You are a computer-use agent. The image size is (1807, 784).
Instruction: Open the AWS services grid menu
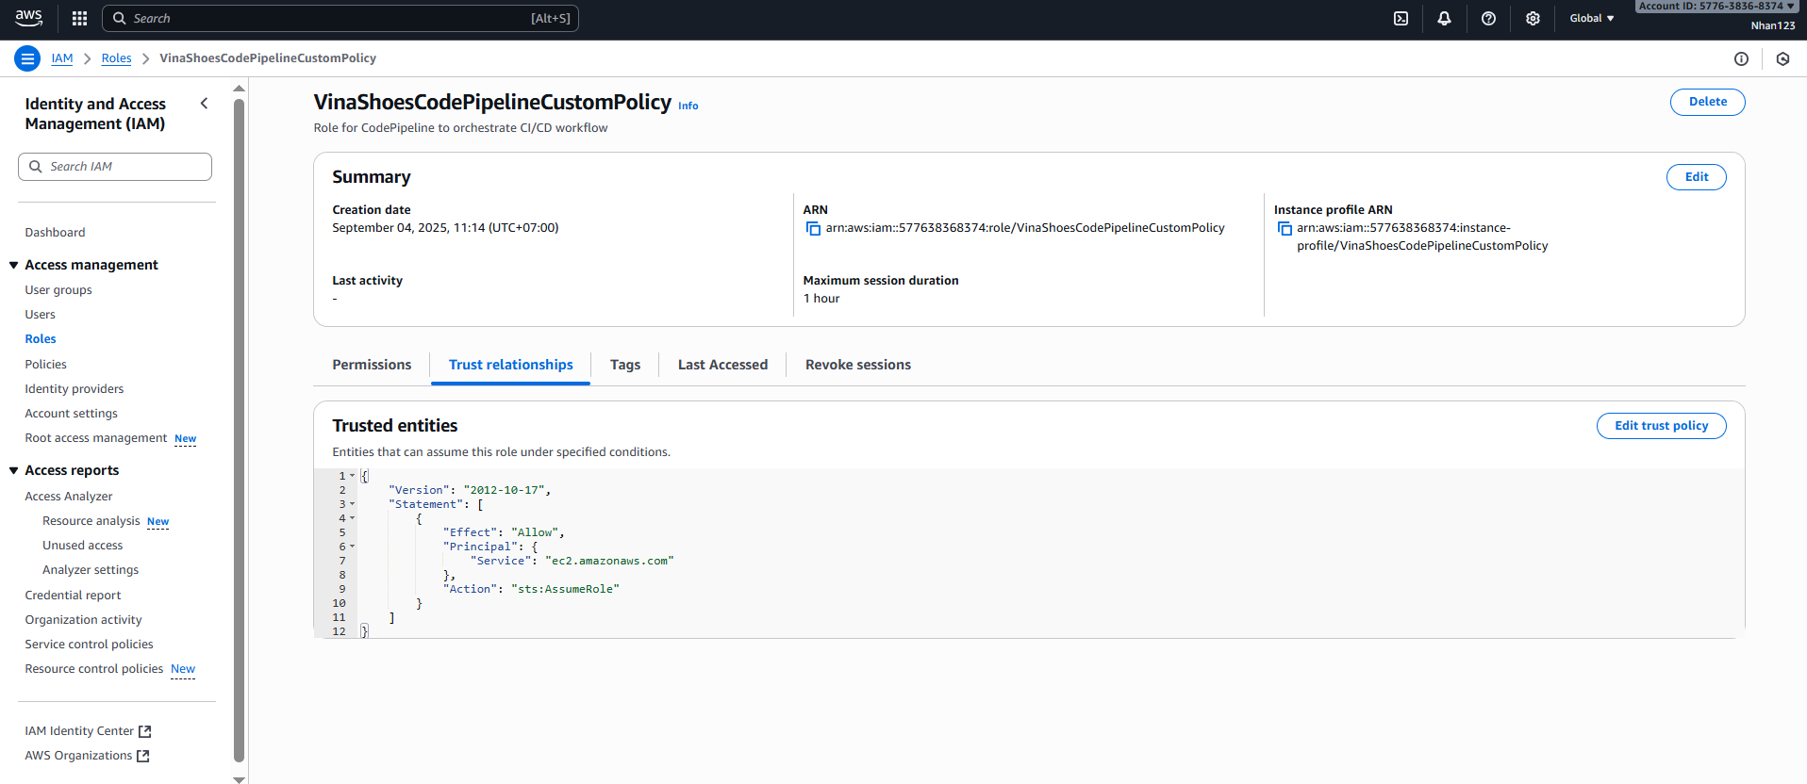click(79, 18)
